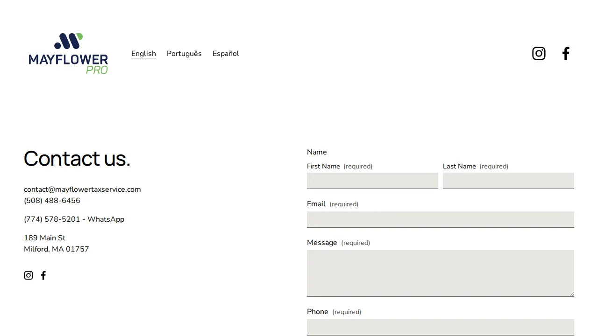Select the English language link
Screen dimensions: 598x336
(x=143, y=54)
